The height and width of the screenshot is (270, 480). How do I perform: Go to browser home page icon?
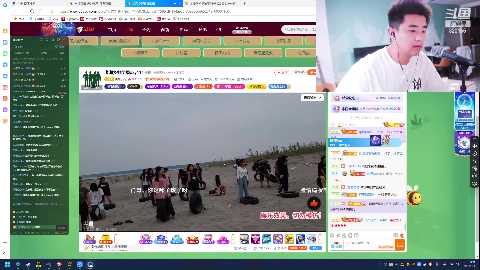(41, 11)
